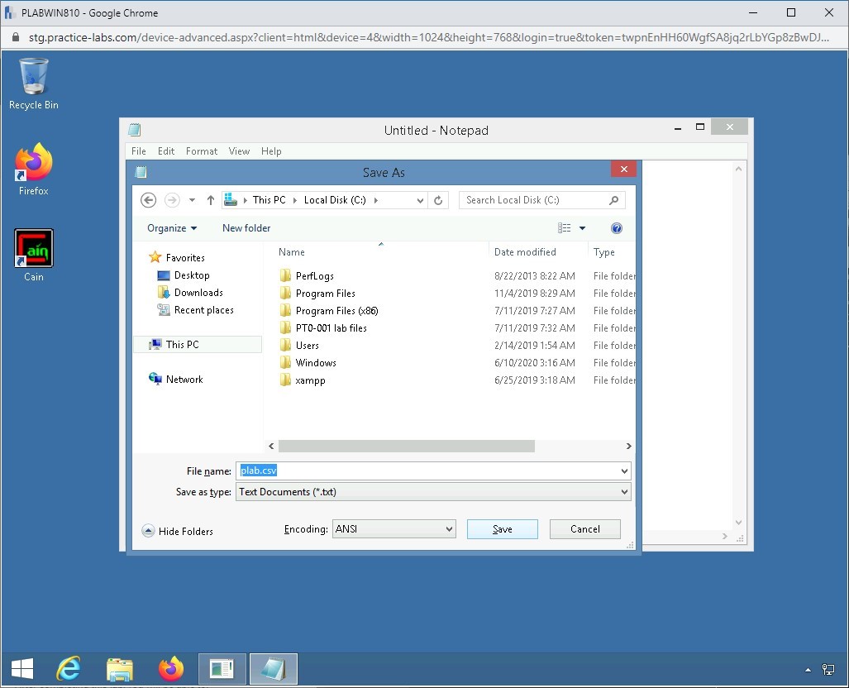Click the Up one level arrow
Viewport: 849px width, 688px height.
(211, 200)
